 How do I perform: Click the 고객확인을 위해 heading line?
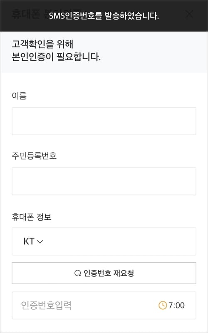click(42, 45)
